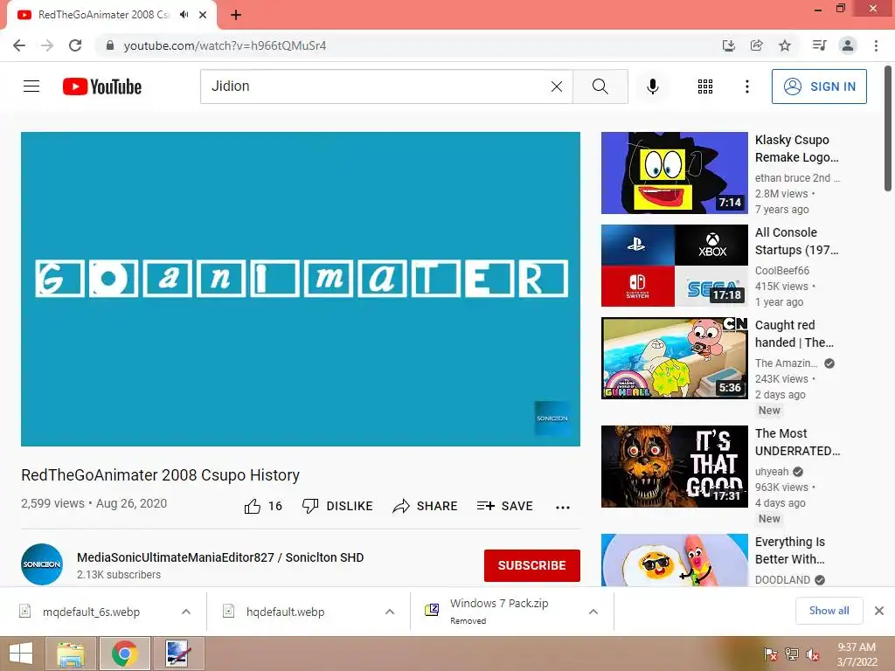Expand options for hqdefault.webp download

[x=390, y=612]
